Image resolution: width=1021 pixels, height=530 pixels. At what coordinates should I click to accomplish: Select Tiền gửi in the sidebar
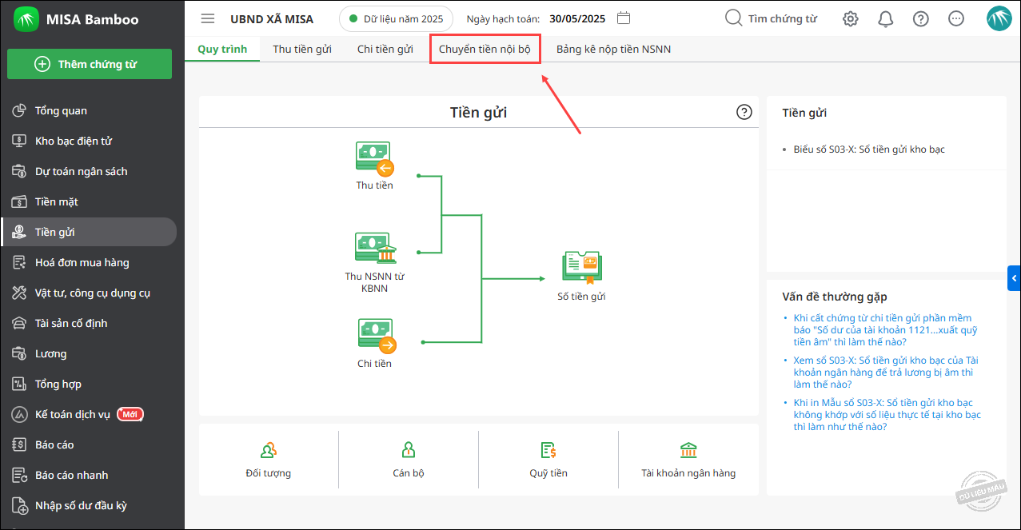[89, 232]
